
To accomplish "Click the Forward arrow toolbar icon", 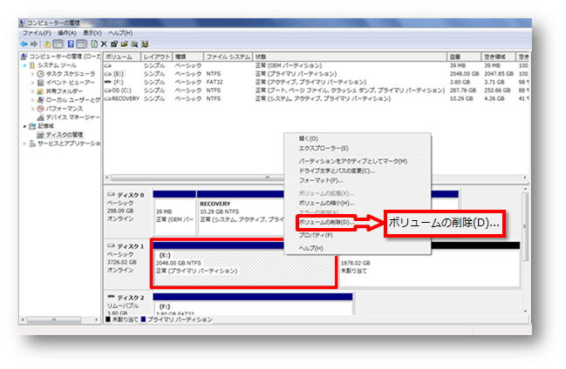I will [x=34, y=44].
